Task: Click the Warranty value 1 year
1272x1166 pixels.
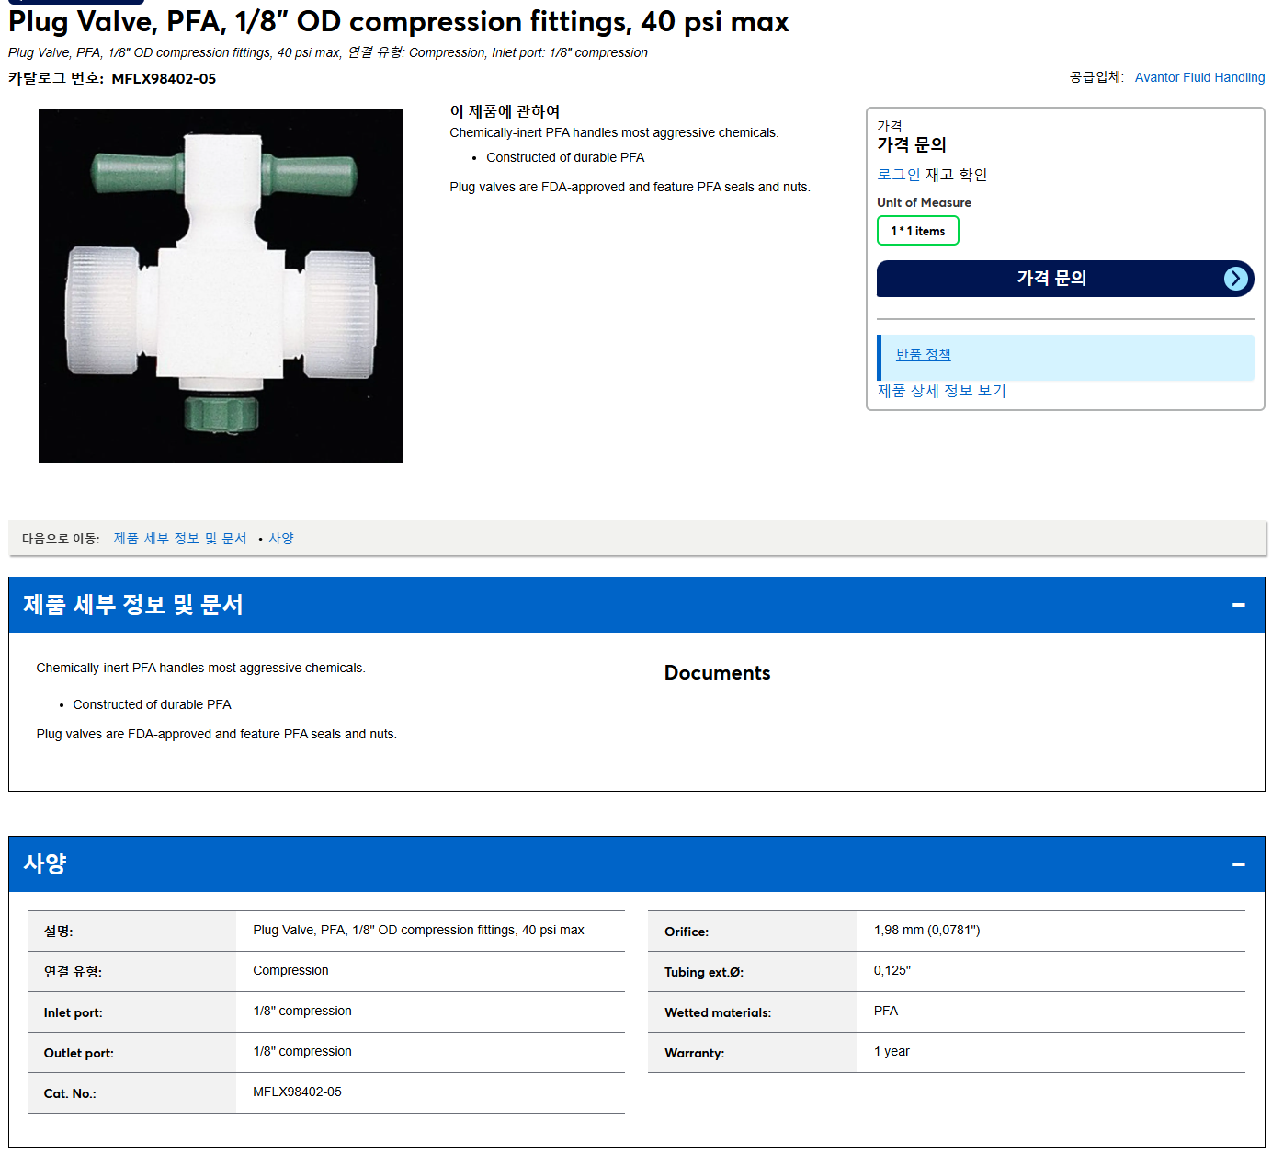Action: coord(892,1052)
